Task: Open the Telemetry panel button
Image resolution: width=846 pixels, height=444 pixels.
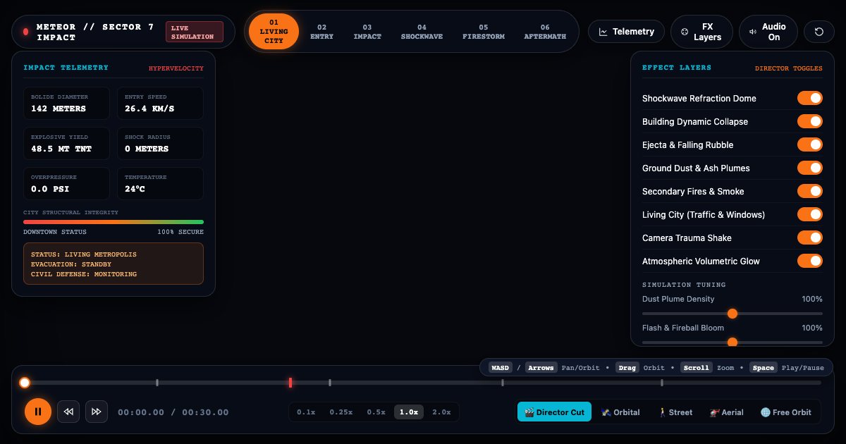Action: 626,32
